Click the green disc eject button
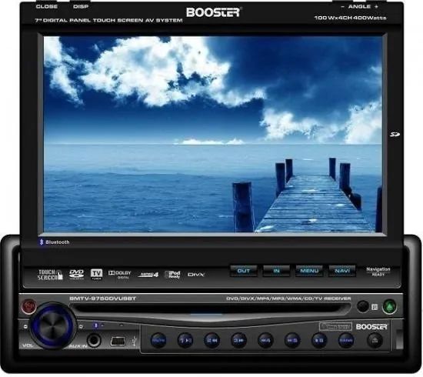Viewport: 423px width, 377px height. [389, 307]
